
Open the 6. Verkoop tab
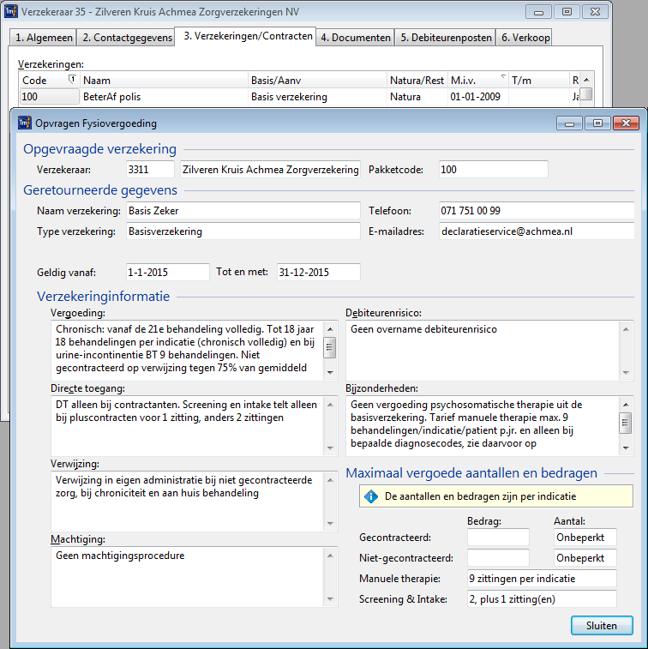pos(525,38)
